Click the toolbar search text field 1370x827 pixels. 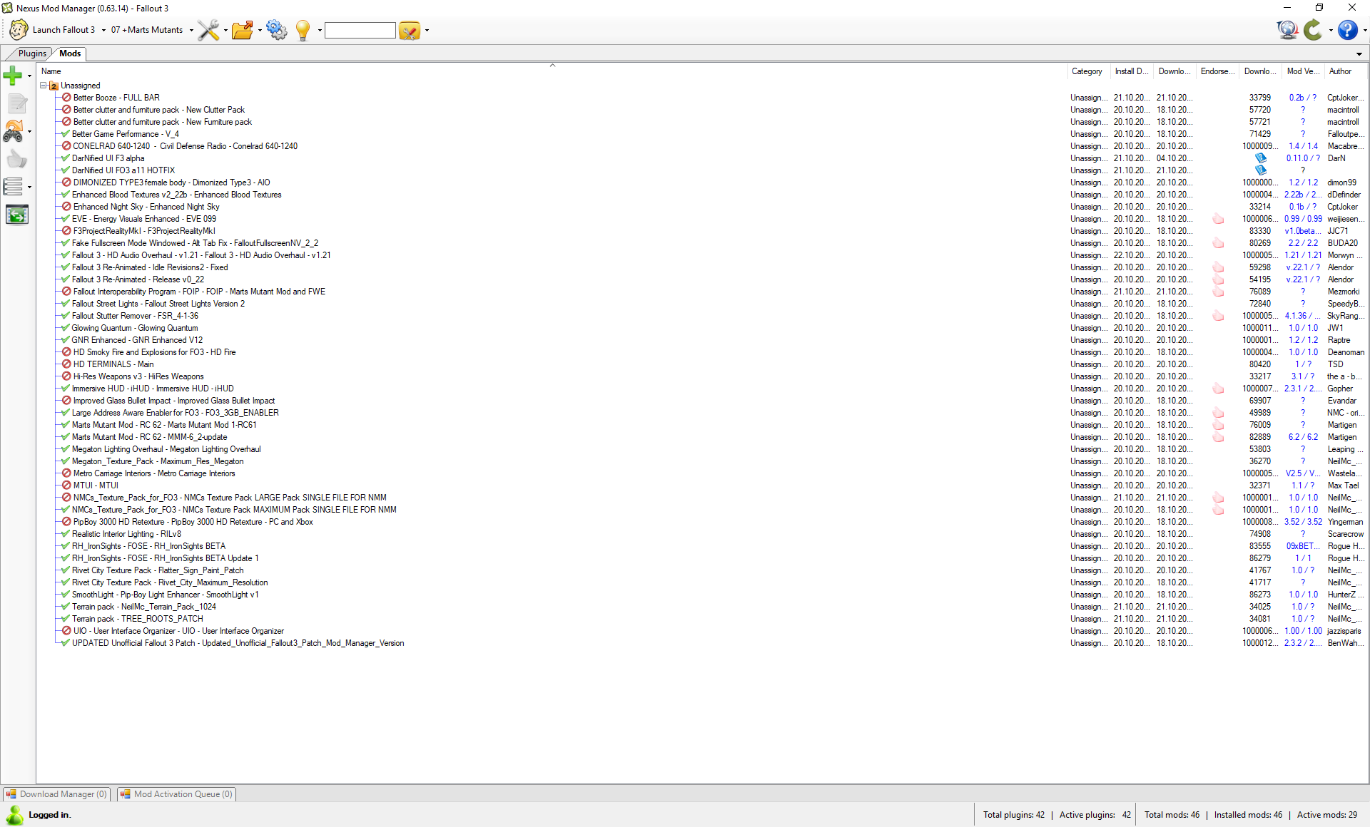coord(360,30)
